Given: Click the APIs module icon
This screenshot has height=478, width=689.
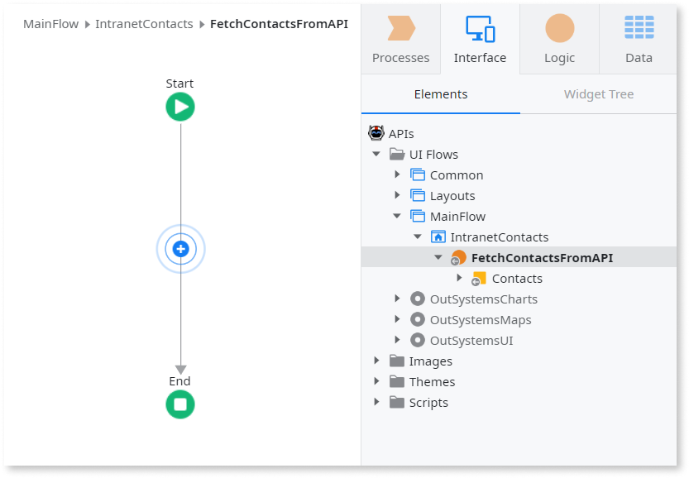Looking at the screenshot, I should pyautogui.click(x=376, y=133).
